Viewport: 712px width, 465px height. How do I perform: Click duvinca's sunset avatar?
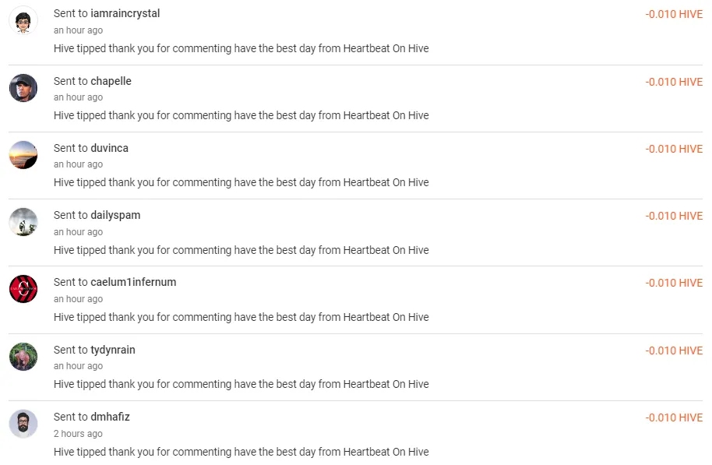[23, 155]
